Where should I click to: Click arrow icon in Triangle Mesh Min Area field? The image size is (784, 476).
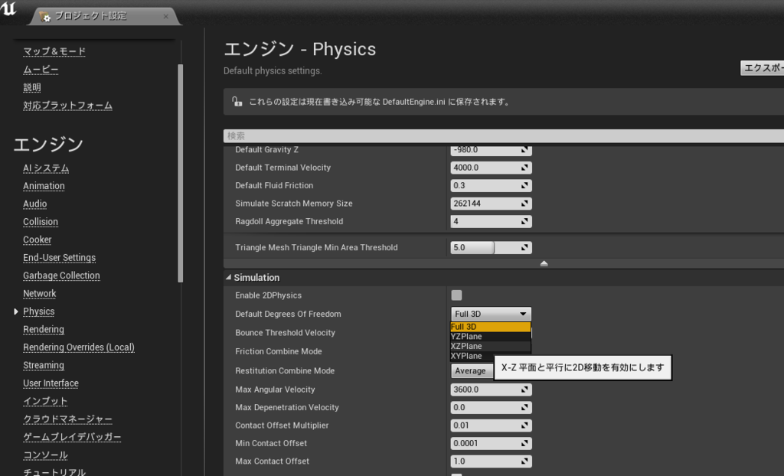click(x=524, y=247)
